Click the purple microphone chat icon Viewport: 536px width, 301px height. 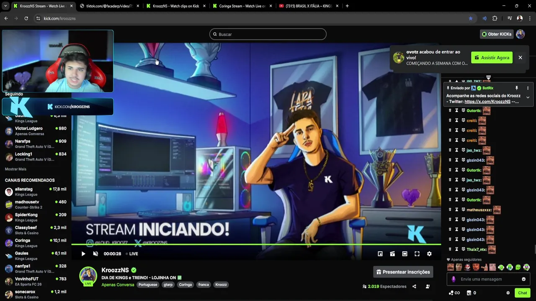click(453, 279)
